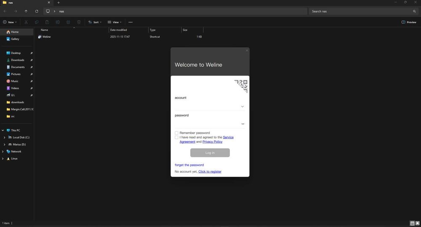Refresh the nas folder view
This screenshot has height=227, width=421.
(x=37, y=11)
